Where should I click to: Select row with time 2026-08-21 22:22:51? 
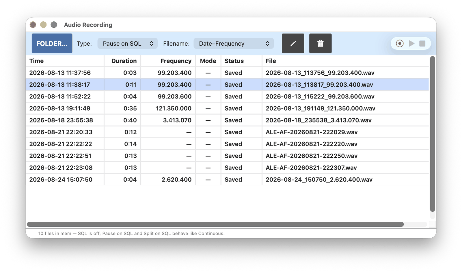click(227, 156)
